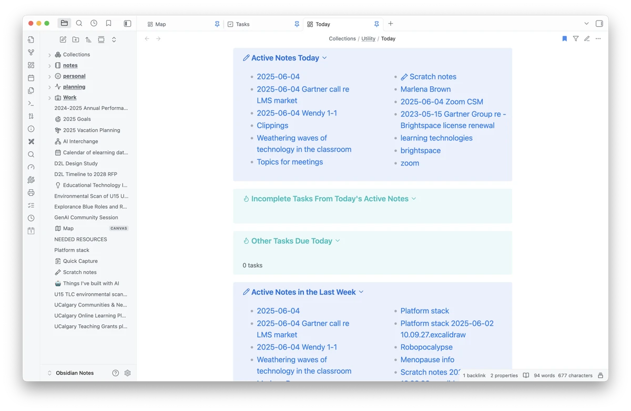Toggle the left sidebar panel

click(x=127, y=24)
